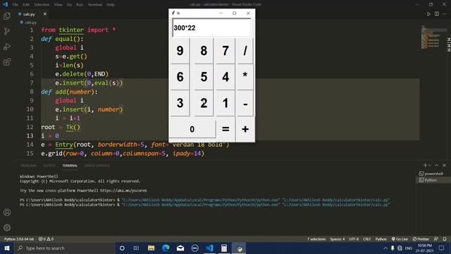
Task: Open the Windows Start menu
Action: tap(7, 248)
